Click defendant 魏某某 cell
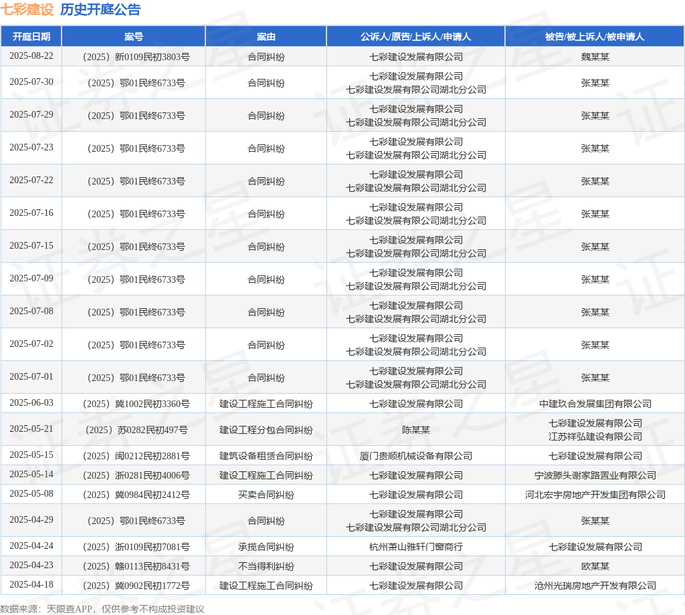 595,57
